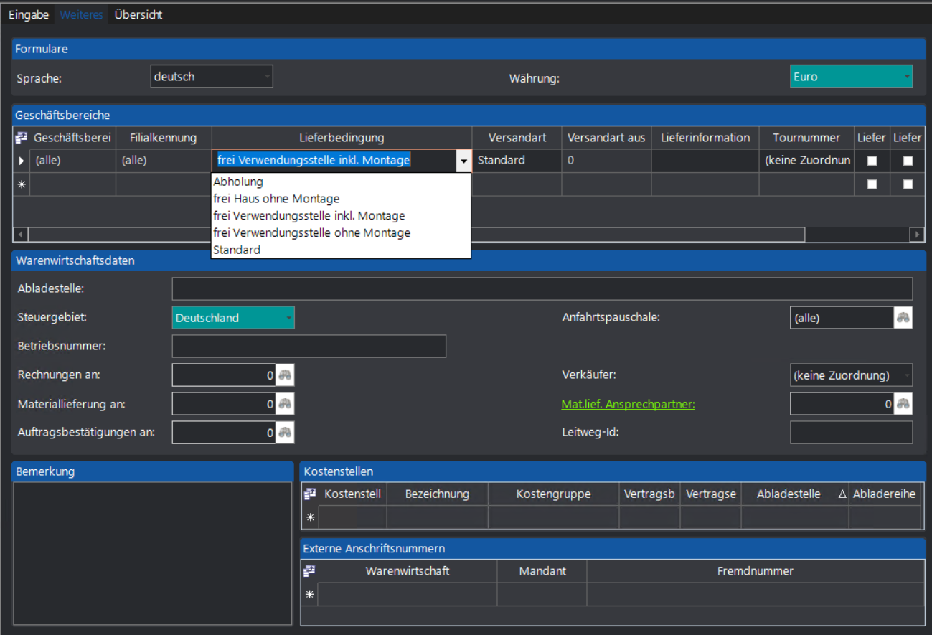
Task: Click the Tournummer column header
Action: point(806,138)
